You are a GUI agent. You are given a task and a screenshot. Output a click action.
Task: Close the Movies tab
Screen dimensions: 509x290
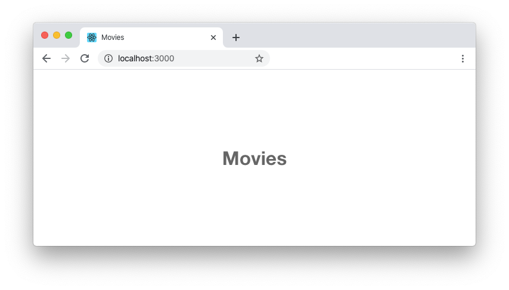(213, 38)
